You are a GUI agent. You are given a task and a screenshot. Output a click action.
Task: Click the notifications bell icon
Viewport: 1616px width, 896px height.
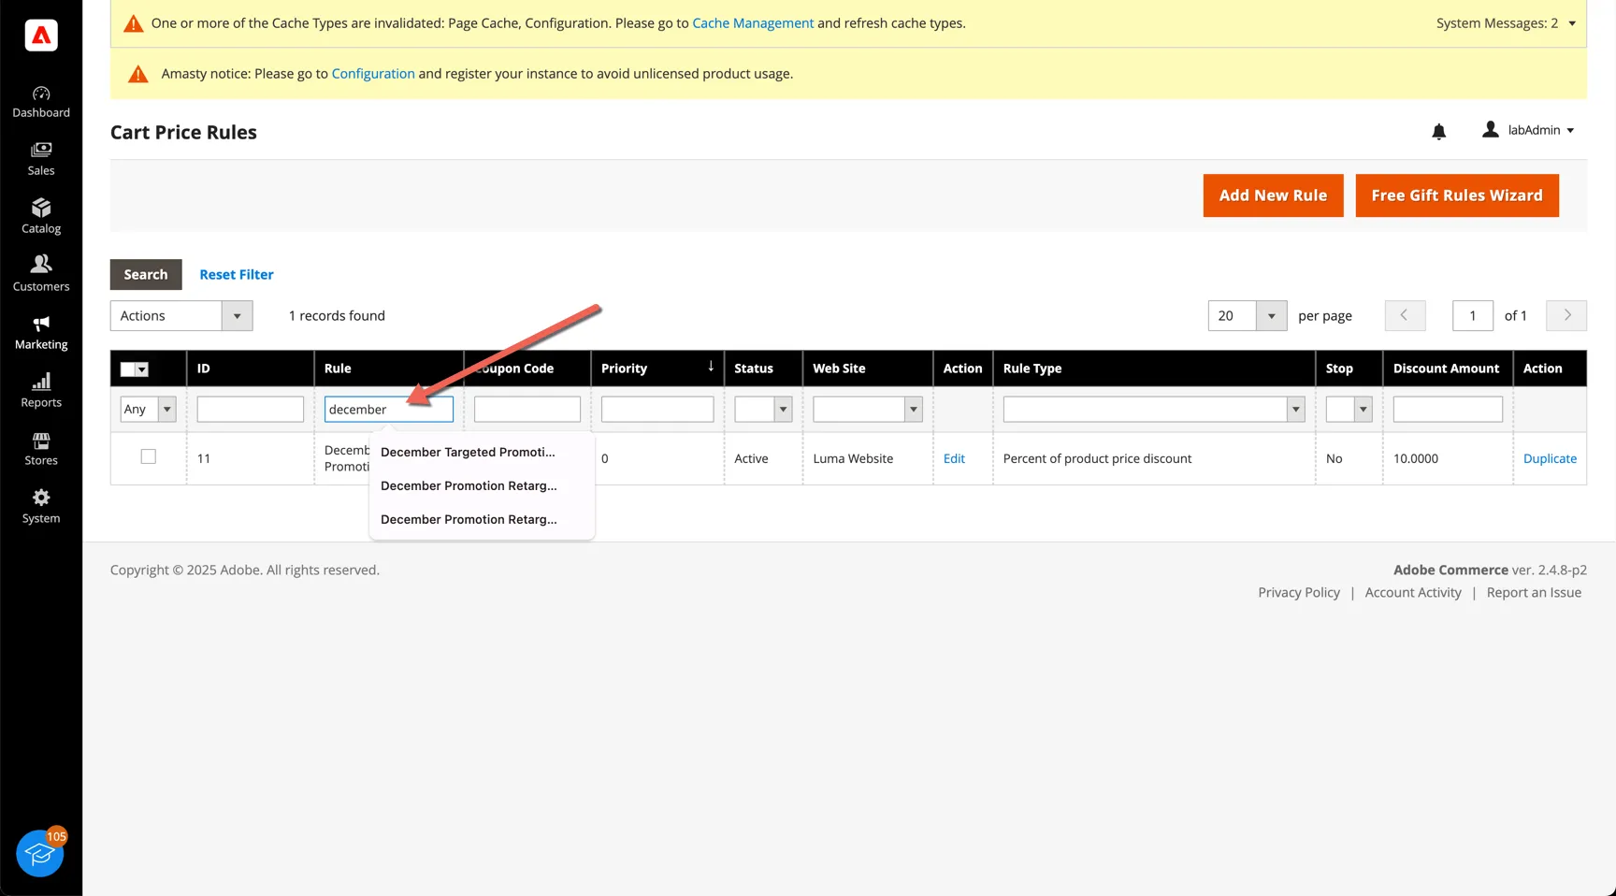tap(1439, 131)
